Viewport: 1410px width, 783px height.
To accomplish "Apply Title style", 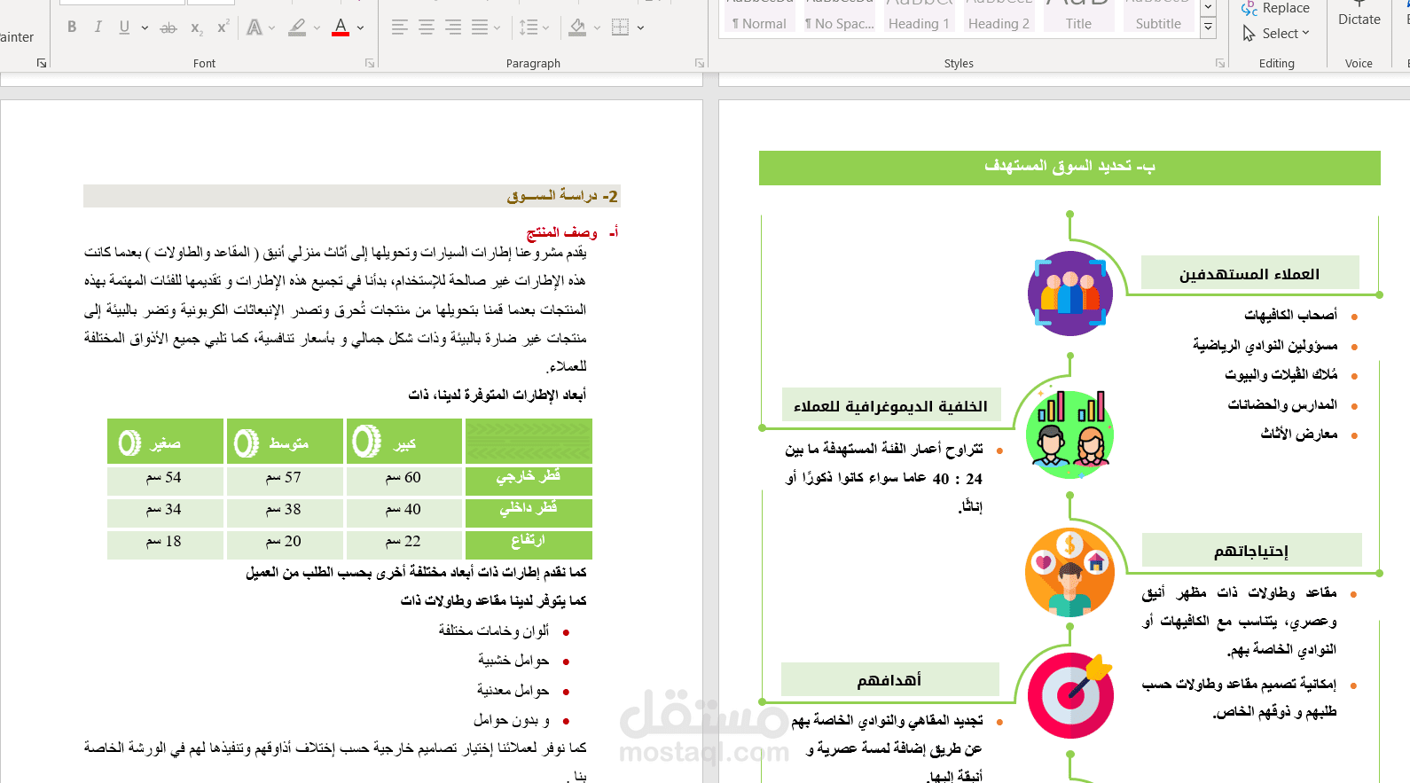I will 1078,16.
